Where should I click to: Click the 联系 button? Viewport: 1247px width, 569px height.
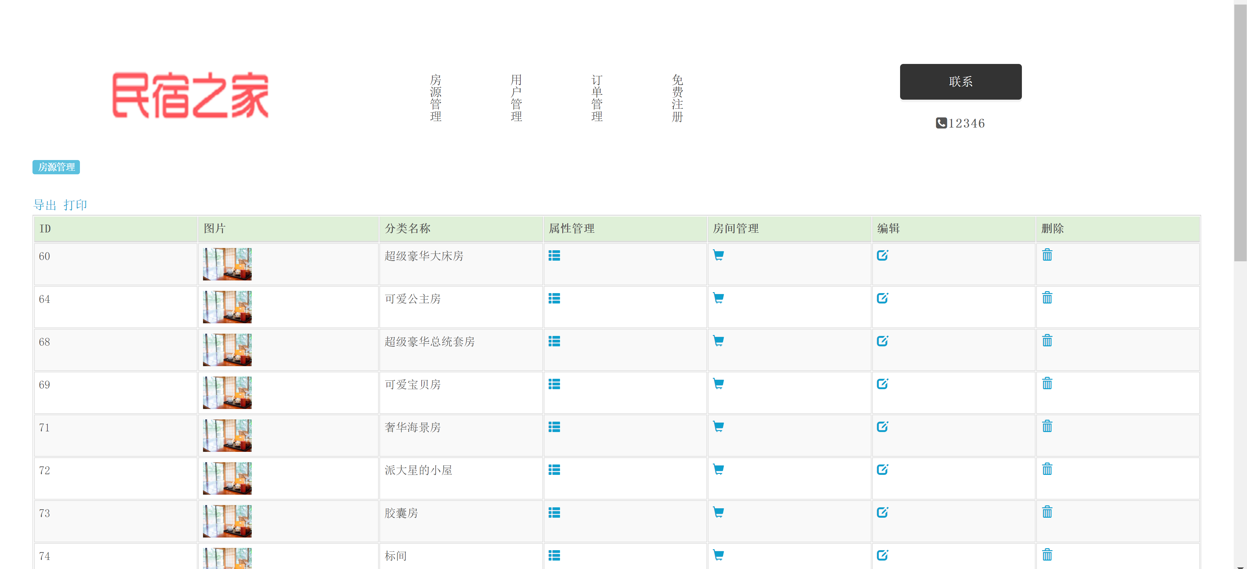[961, 82]
